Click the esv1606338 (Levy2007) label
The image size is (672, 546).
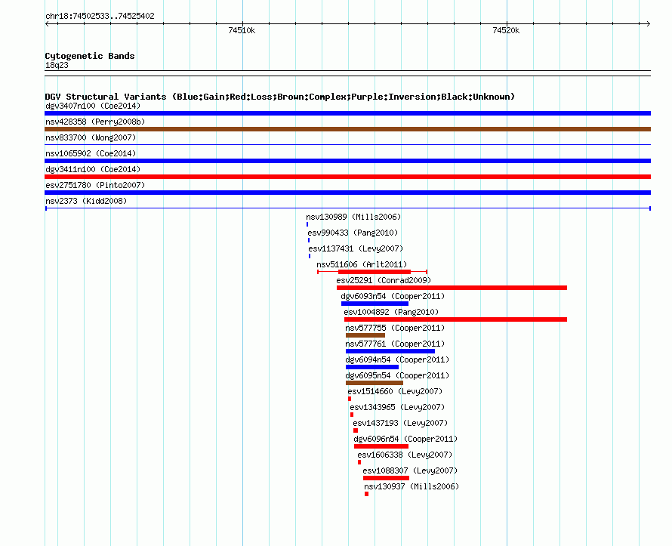point(405,455)
